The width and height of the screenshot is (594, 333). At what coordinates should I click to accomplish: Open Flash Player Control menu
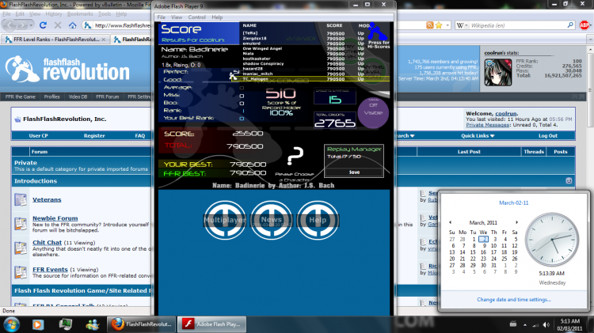(x=196, y=17)
